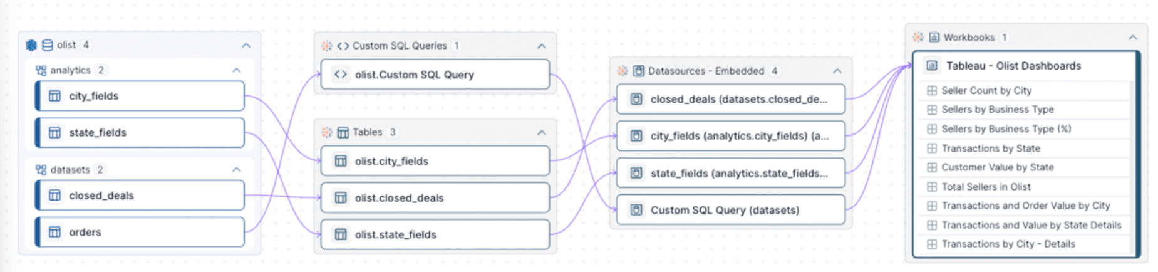
Task: Collapse the Workbooks group
Action: coord(1133,38)
